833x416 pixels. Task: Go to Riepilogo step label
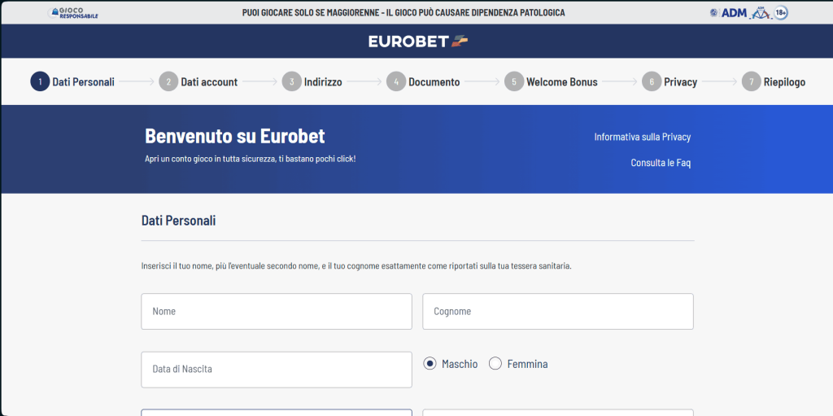tap(785, 82)
